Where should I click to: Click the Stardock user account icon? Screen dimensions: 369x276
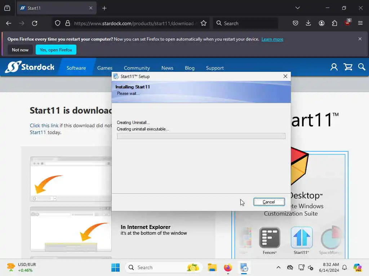pyautogui.click(x=334, y=67)
